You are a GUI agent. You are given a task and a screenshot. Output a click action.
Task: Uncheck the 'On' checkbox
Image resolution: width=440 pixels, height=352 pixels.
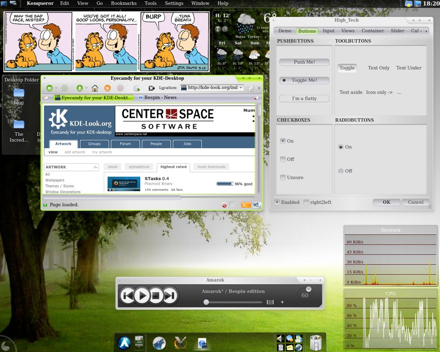[283, 141]
